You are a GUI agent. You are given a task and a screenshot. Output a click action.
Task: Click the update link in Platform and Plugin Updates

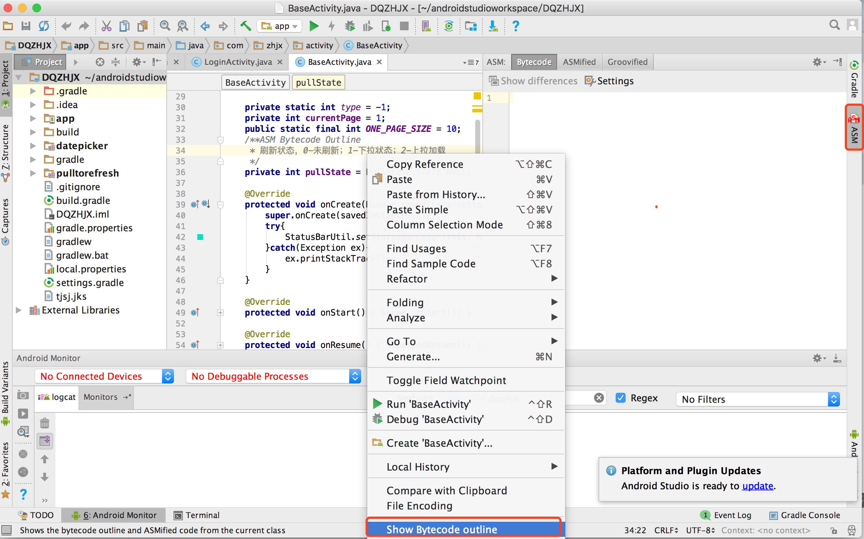coord(759,485)
